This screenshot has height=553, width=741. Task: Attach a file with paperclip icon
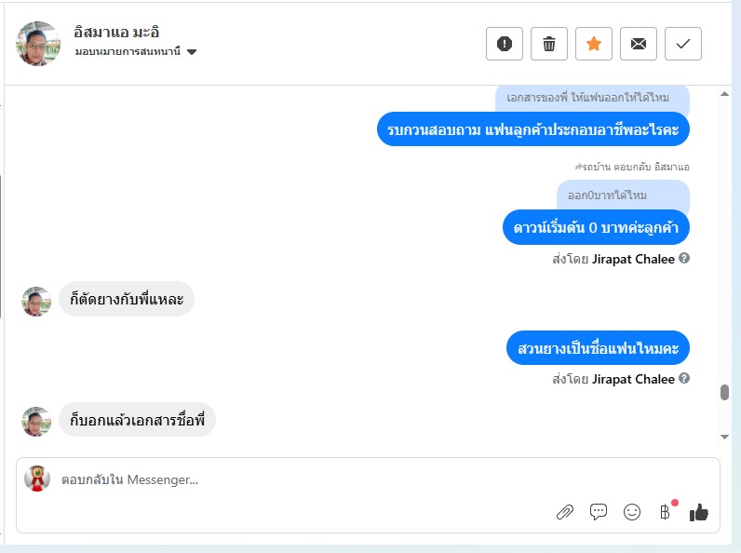pos(565,512)
